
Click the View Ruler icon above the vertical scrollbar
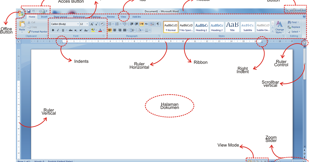(x=305, y=42)
